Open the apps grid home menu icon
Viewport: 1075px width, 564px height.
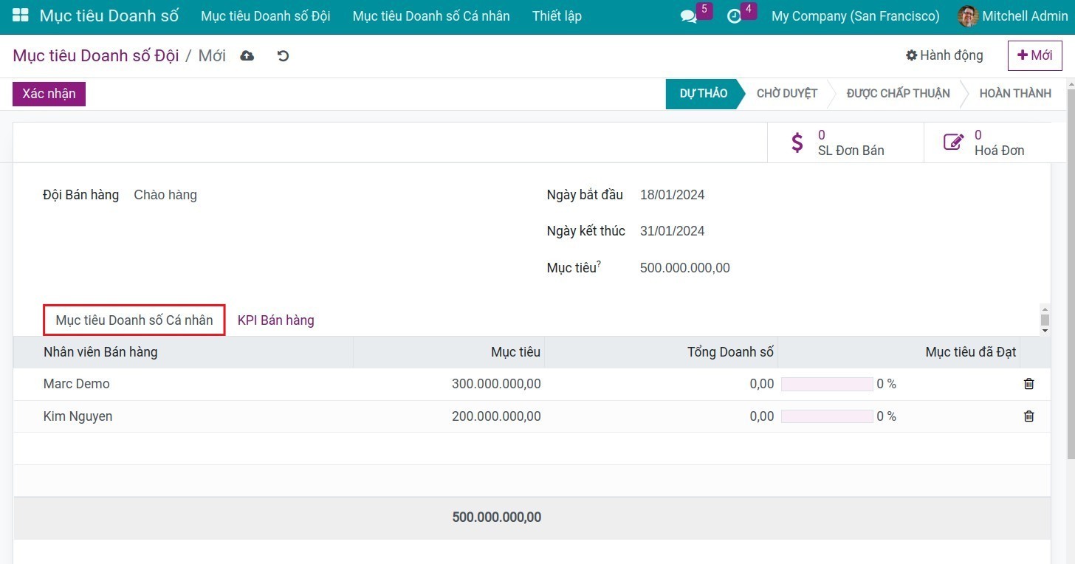click(x=21, y=16)
